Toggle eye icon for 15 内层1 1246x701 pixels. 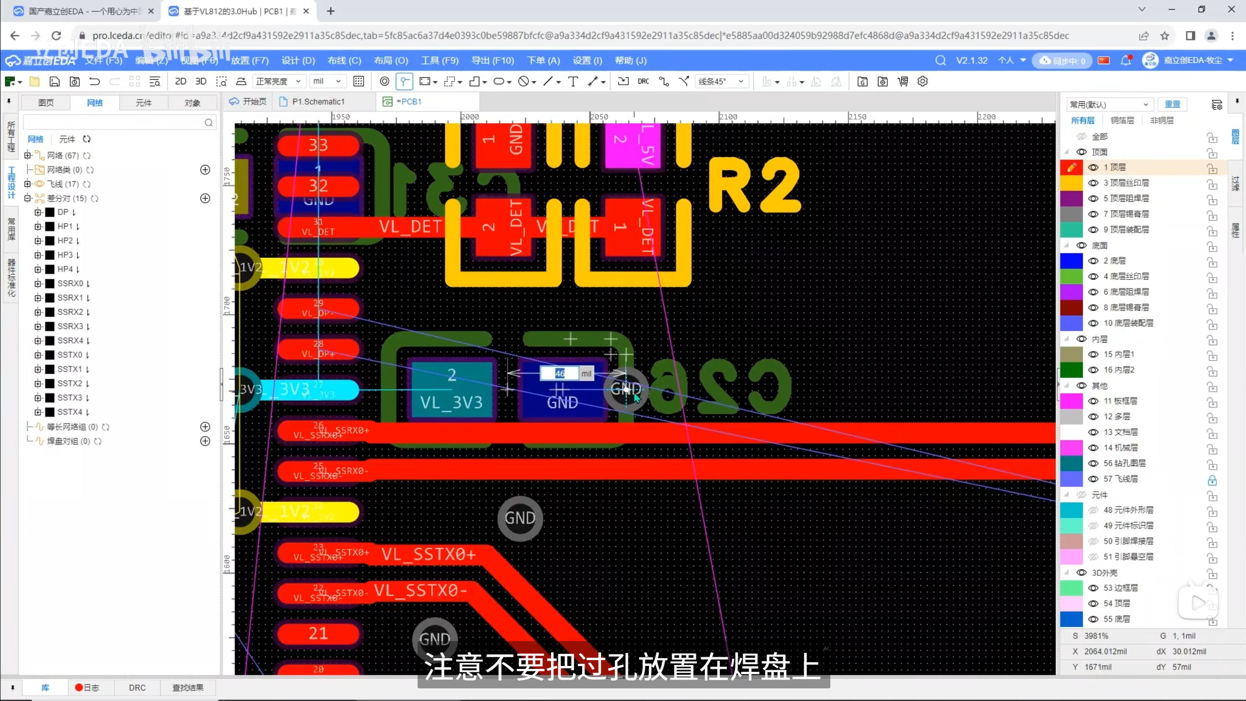(1093, 354)
